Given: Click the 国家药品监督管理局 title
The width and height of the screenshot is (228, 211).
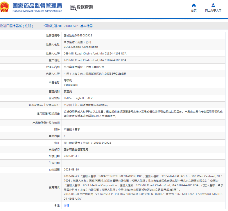Looking at the screenshot, I should point(37,6).
